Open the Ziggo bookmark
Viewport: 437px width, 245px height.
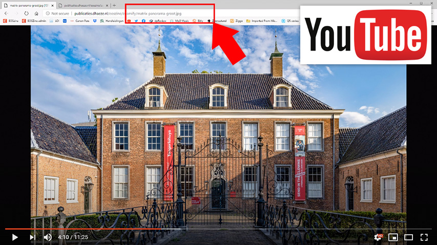236,21
